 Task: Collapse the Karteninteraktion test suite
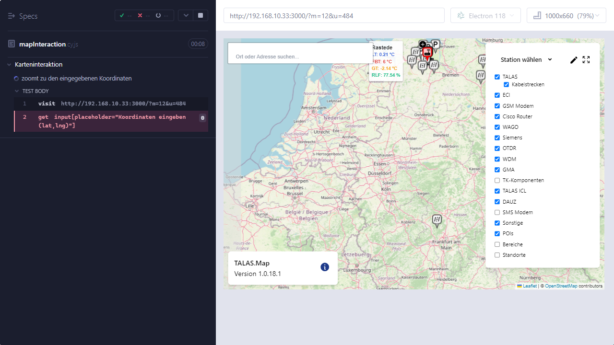[x=10, y=65]
